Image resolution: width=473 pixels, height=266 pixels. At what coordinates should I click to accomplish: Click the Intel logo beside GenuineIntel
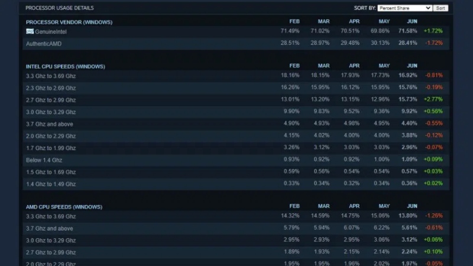[30, 31]
